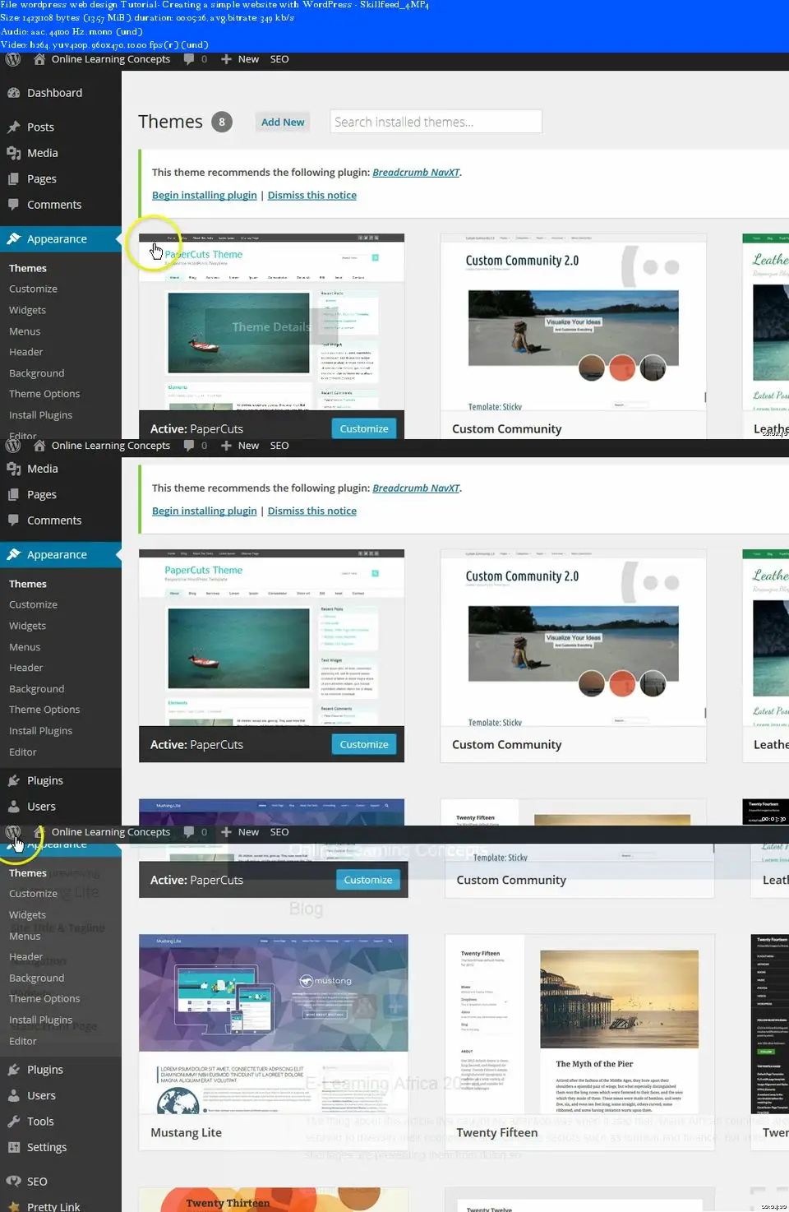This screenshot has height=1212, width=789.
Task: Open the Twenty Fifteen pier theme screenshot
Action: point(579,1025)
